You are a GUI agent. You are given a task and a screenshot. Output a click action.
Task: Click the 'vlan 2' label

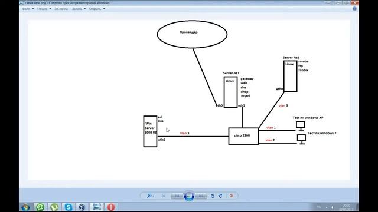(x=270, y=140)
